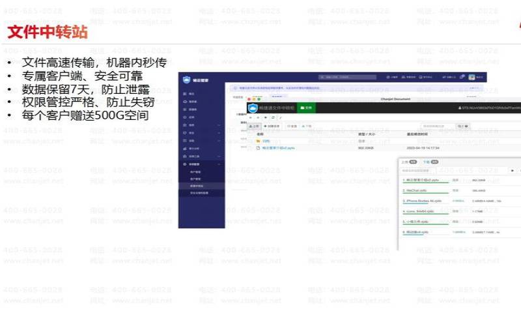
Task: Click the refresh icon above the upload button
Action: tap(273, 117)
